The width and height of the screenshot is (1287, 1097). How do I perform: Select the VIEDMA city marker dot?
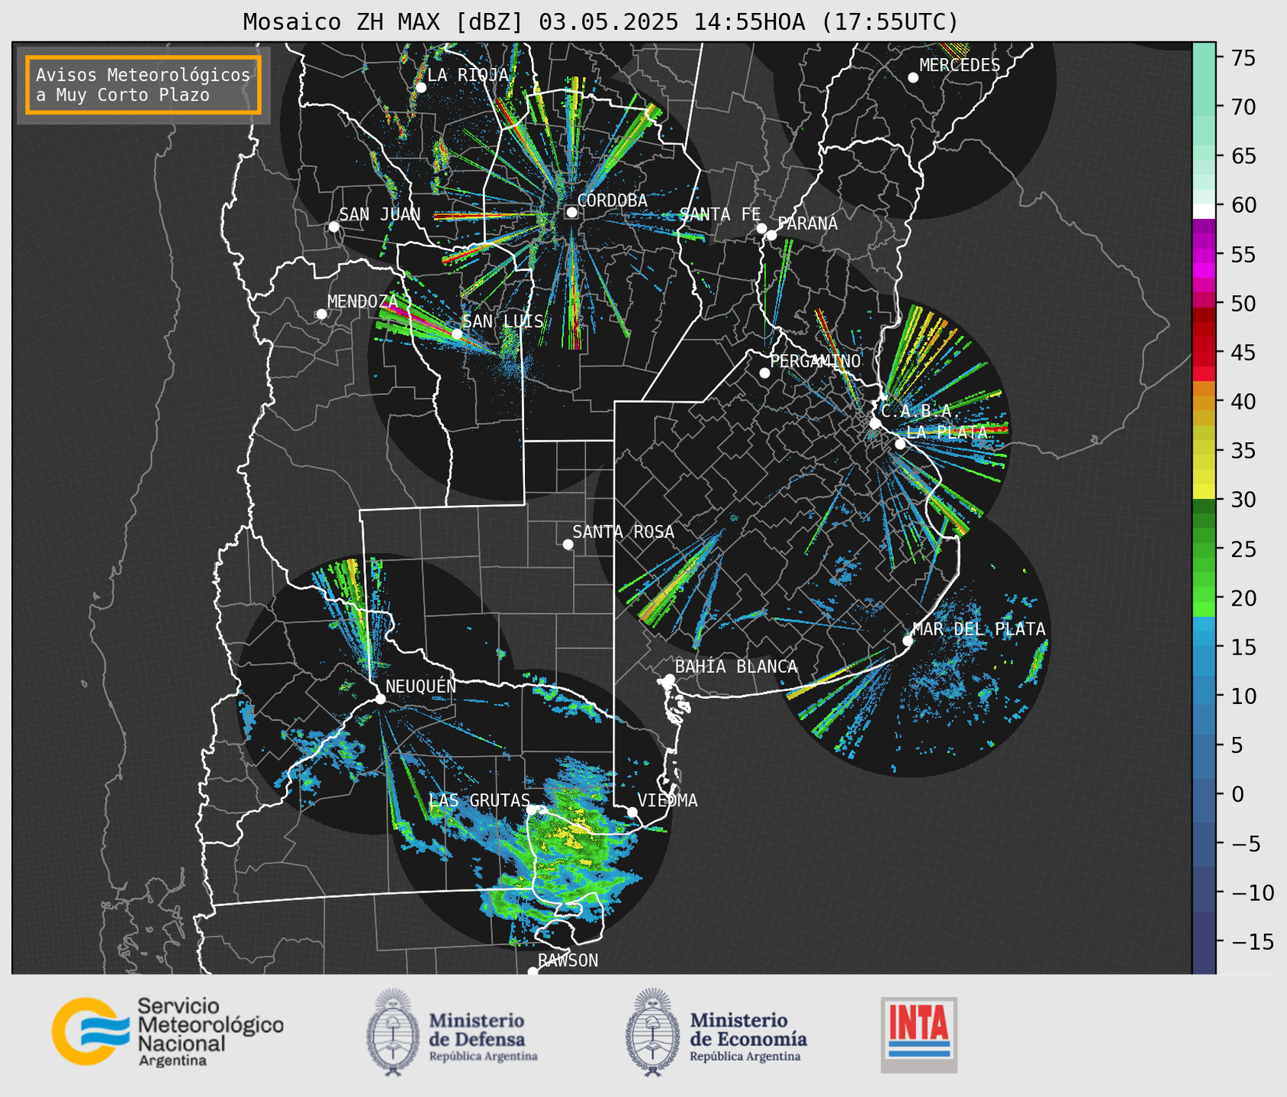point(632,811)
